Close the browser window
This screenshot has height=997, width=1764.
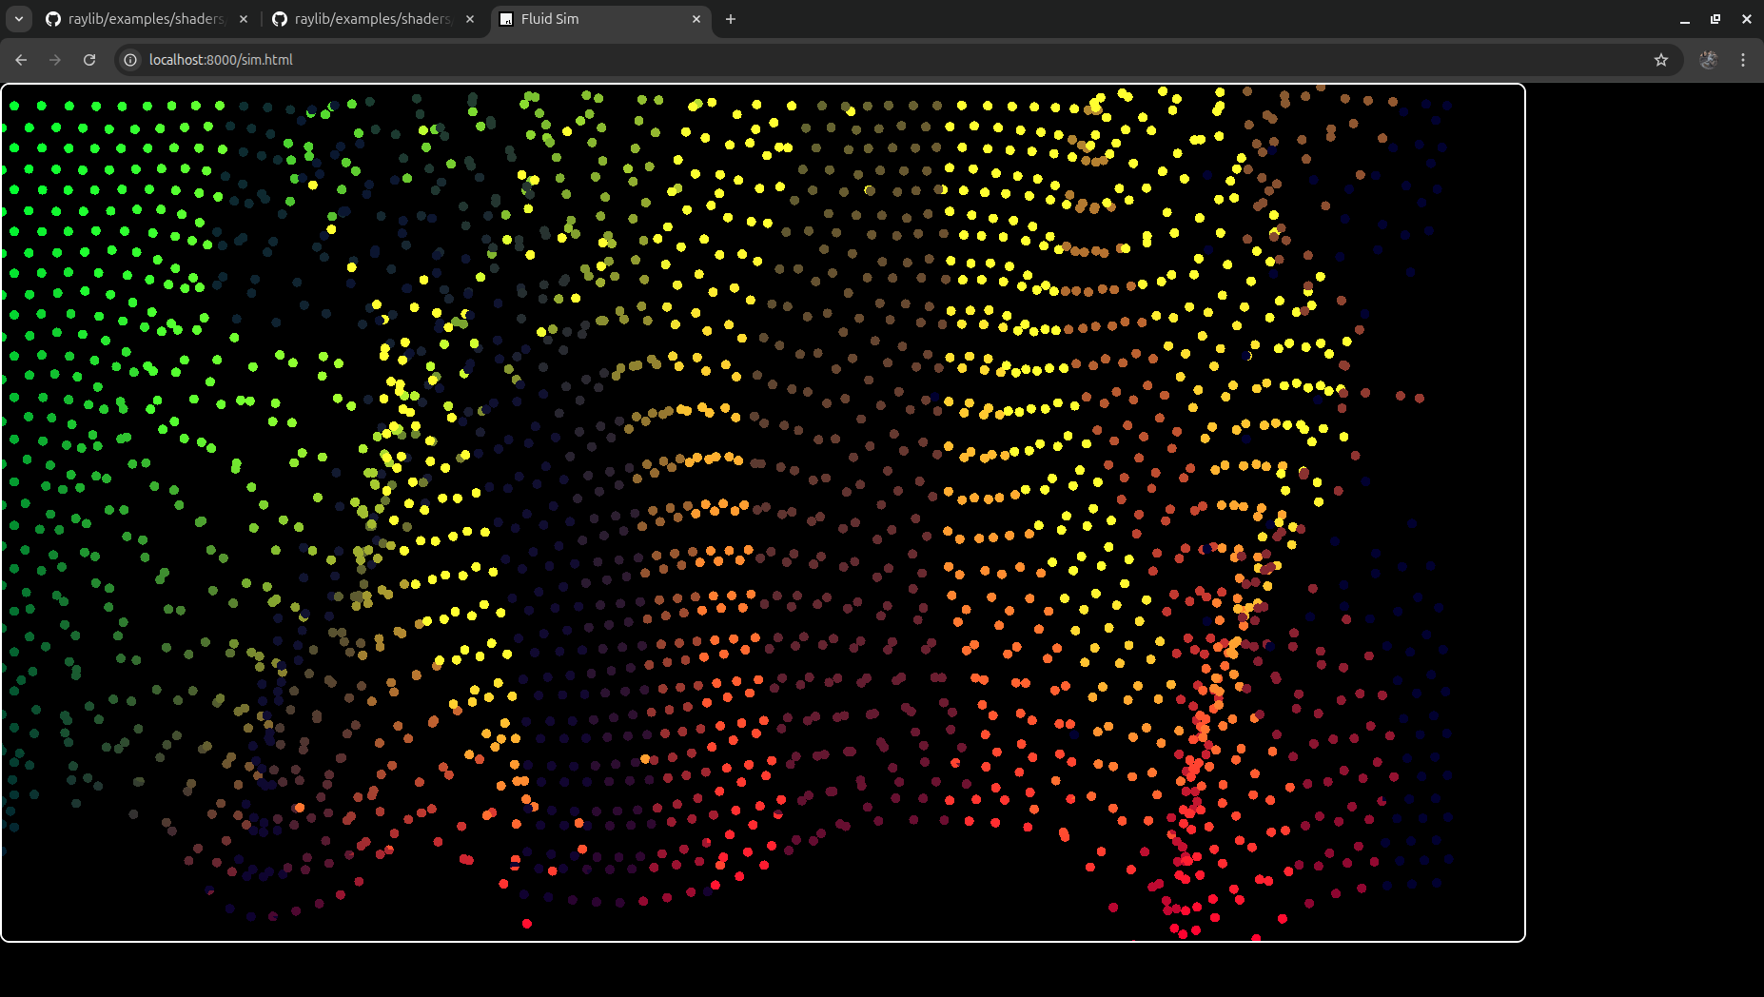tap(1747, 19)
